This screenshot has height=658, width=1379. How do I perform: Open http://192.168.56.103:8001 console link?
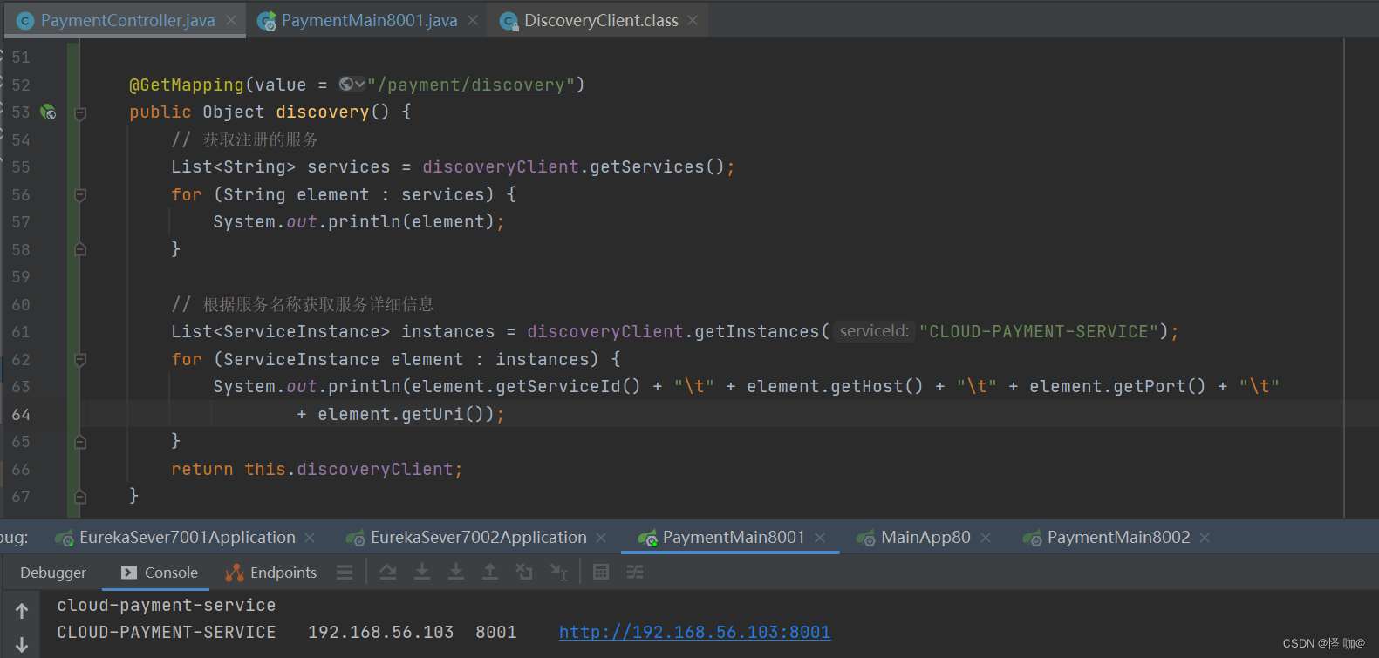[695, 632]
